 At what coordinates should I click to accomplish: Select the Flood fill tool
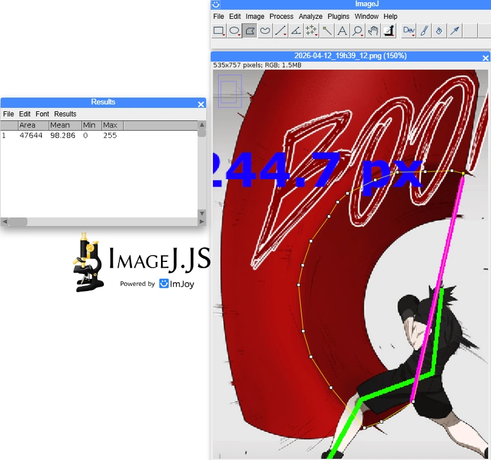[x=440, y=31]
